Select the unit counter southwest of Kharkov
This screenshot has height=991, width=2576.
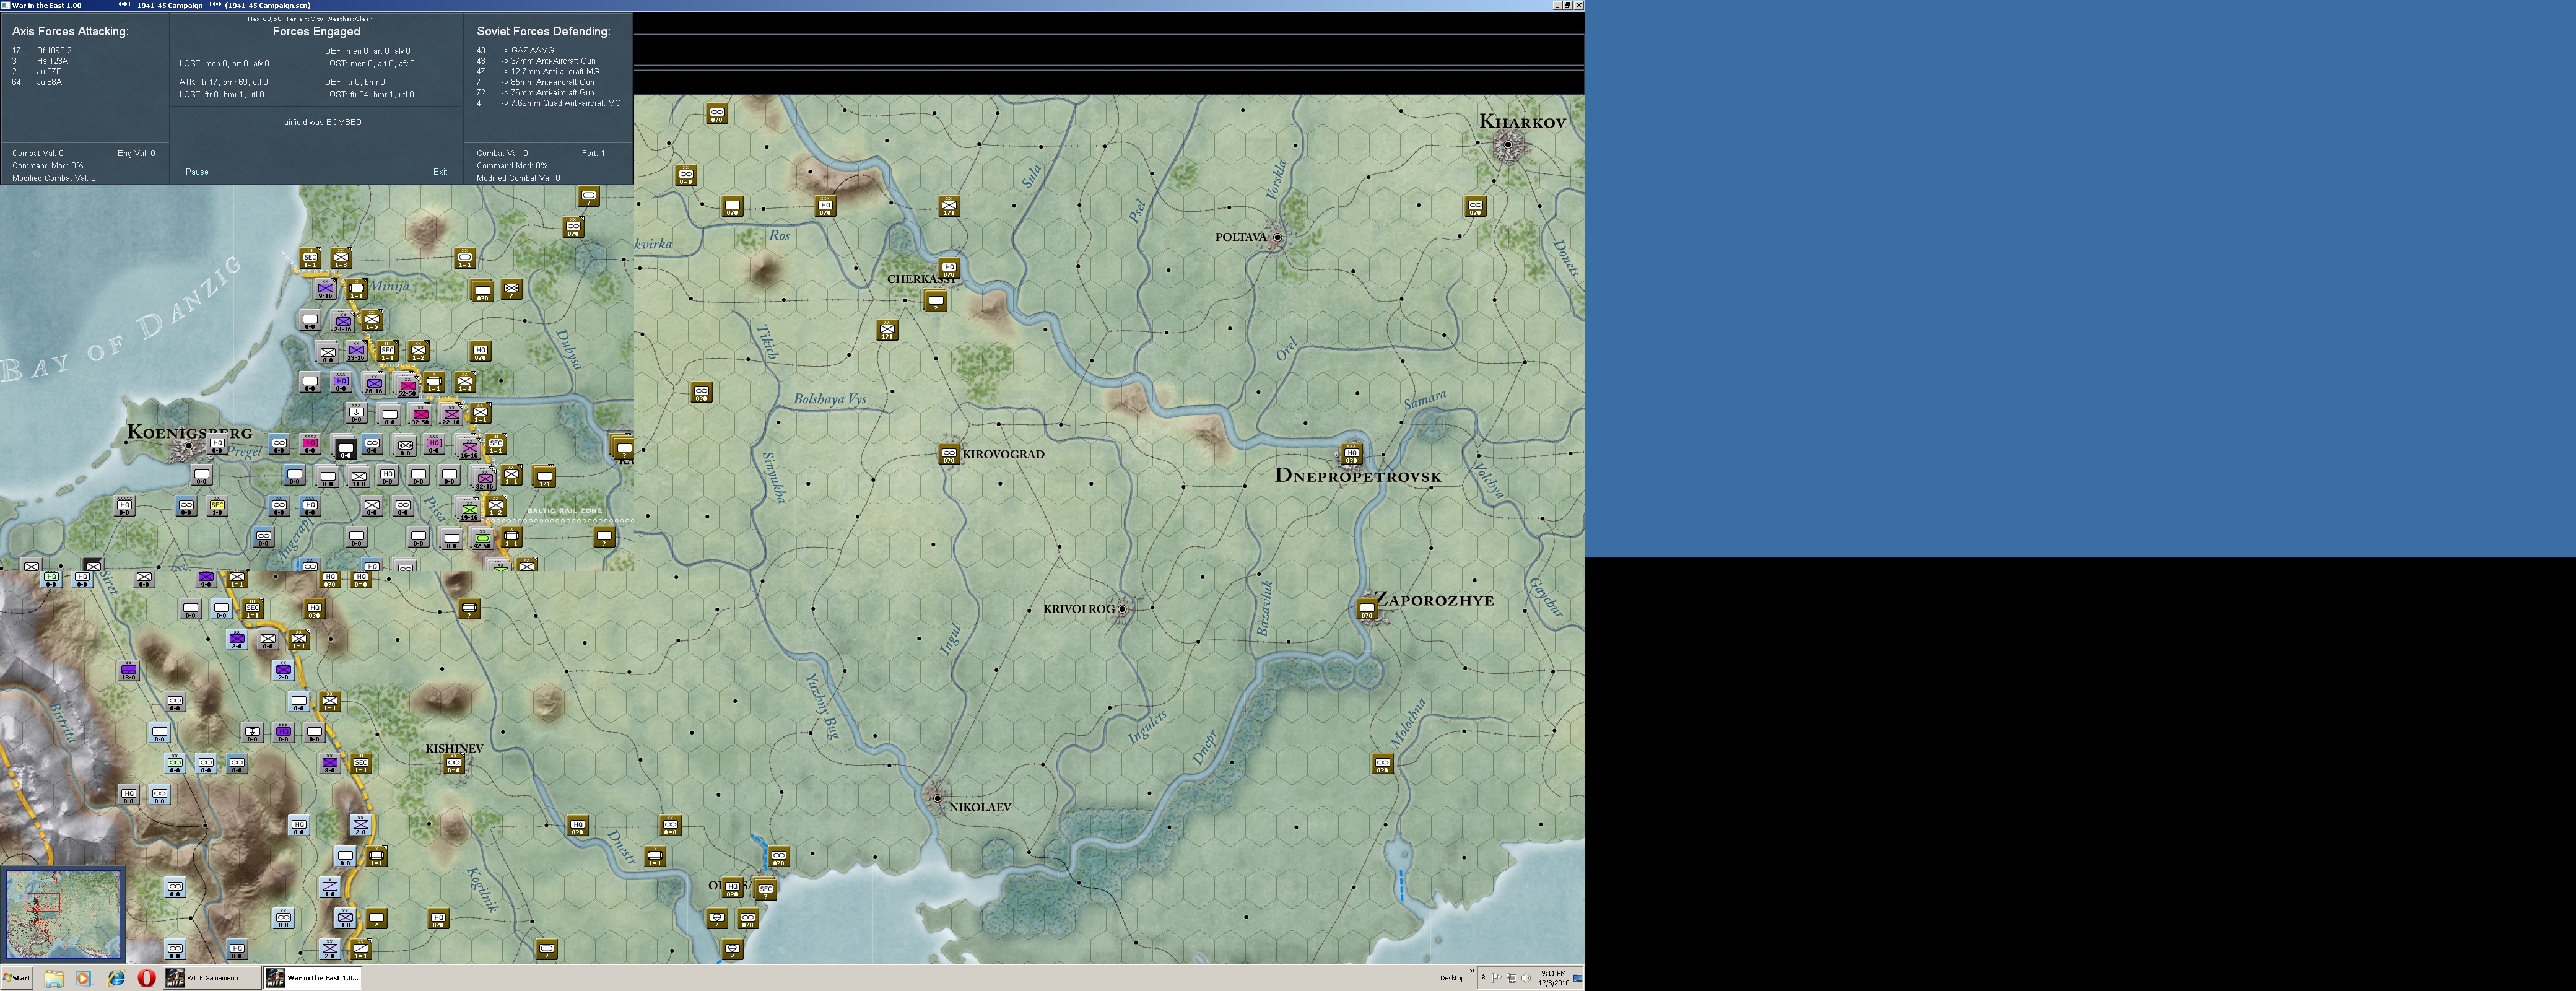pos(1475,207)
